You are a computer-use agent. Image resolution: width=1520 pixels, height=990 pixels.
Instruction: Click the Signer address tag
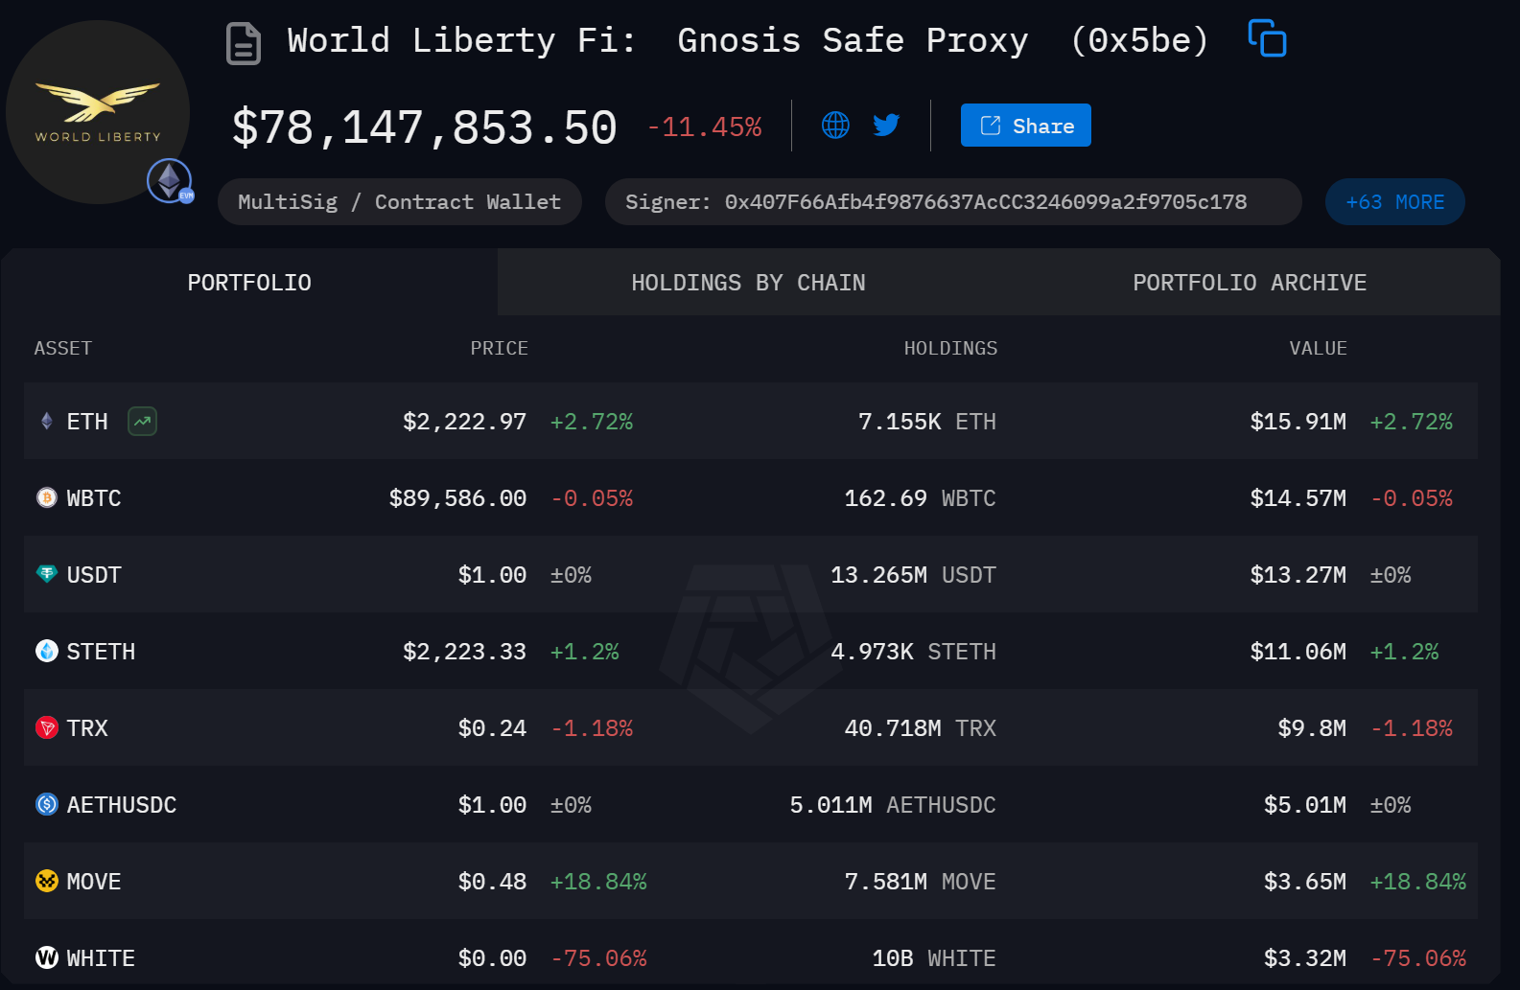pos(952,202)
